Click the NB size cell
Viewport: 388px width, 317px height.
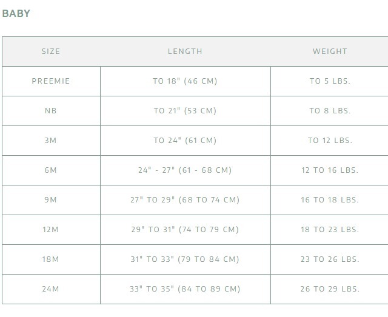(51, 111)
